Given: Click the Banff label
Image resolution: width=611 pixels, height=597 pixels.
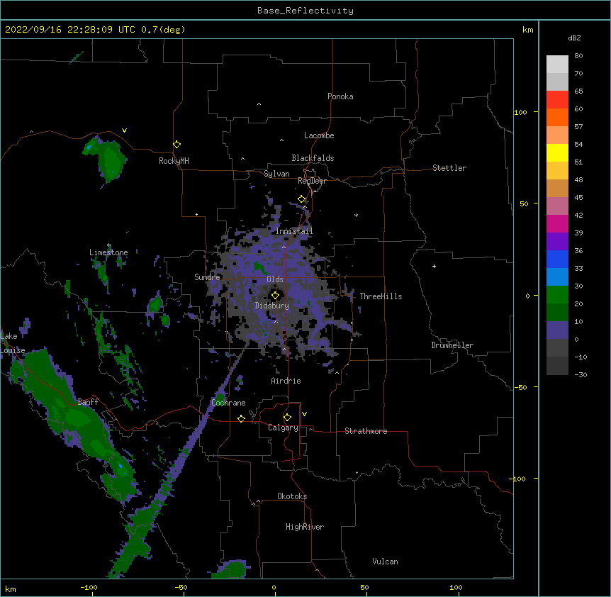Looking at the screenshot, I should pyautogui.click(x=88, y=402).
